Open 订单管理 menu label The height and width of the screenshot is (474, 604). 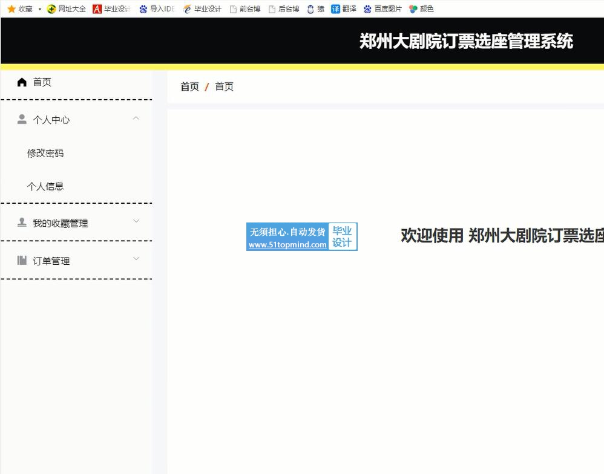51,261
